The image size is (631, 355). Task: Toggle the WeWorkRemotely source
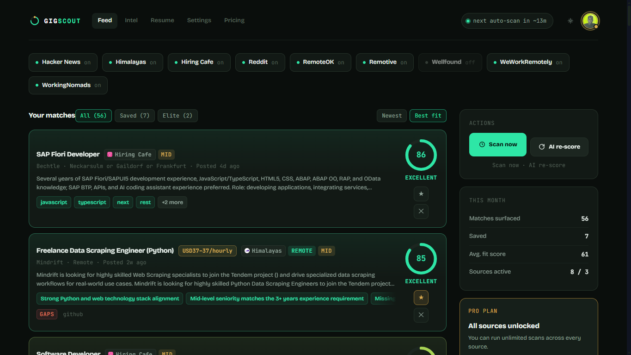[x=528, y=62]
